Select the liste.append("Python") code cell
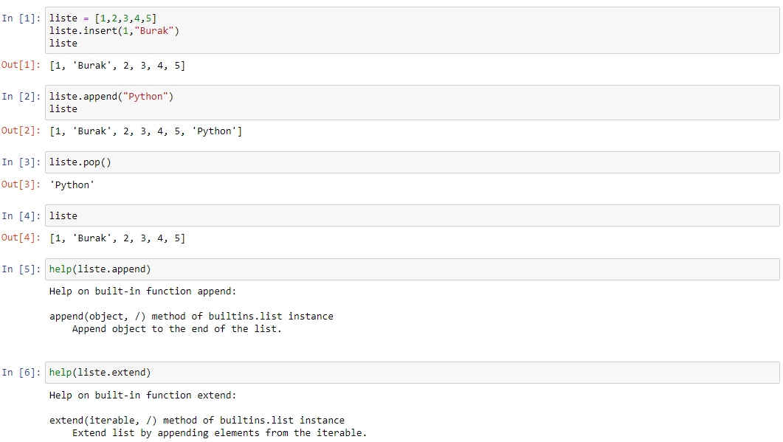783x442 pixels. [x=412, y=103]
